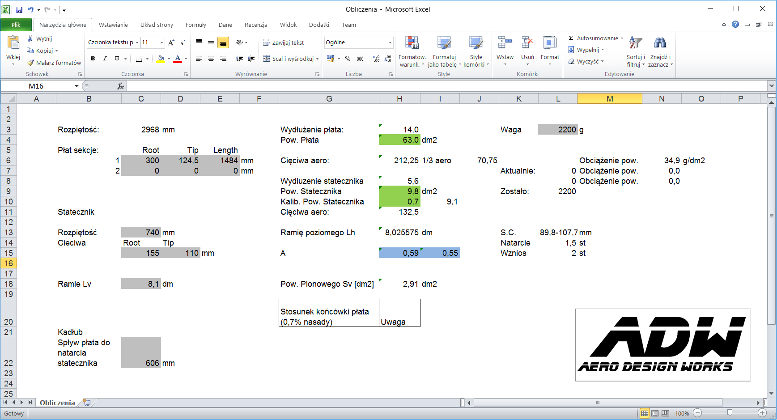Image resolution: width=777 pixels, height=420 pixels.
Task: Click the Sort and Filter icon
Action: pyautogui.click(x=635, y=43)
